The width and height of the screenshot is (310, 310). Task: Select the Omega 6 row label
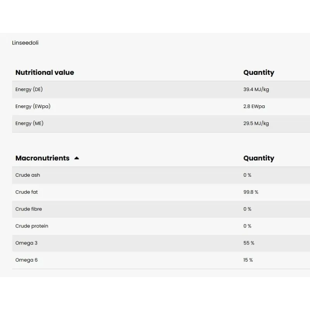point(26,260)
